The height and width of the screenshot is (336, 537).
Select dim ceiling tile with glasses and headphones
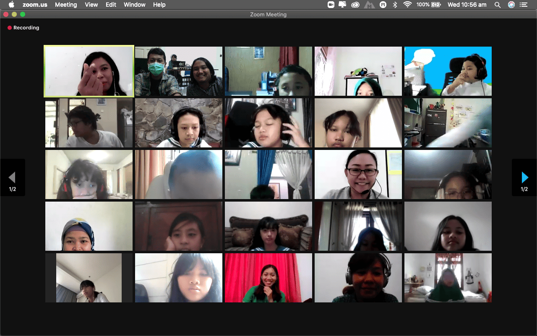[448, 175]
